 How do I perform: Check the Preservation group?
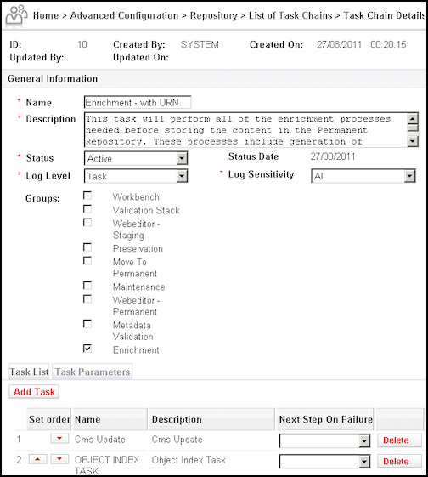coord(87,247)
